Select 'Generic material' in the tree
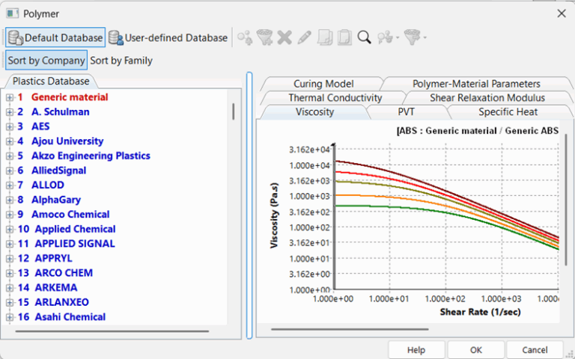575x359 pixels. [x=70, y=97]
